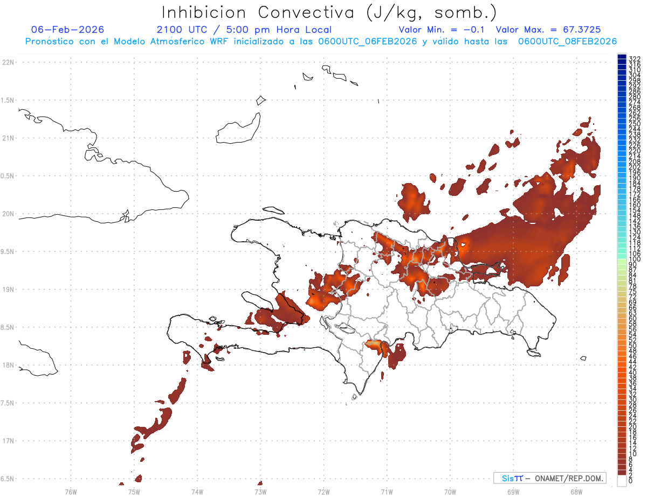Click the "70W" longitude label
Viewport: 647px width, 499px height.
[x=450, y=491]
